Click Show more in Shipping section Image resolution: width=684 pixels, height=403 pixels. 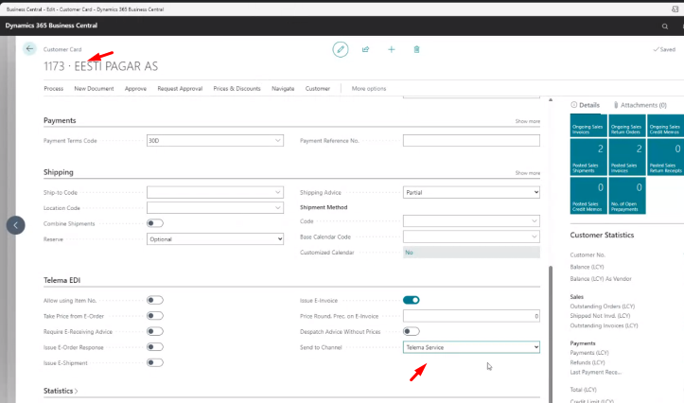pyautogui.click(x=527, y=173)
